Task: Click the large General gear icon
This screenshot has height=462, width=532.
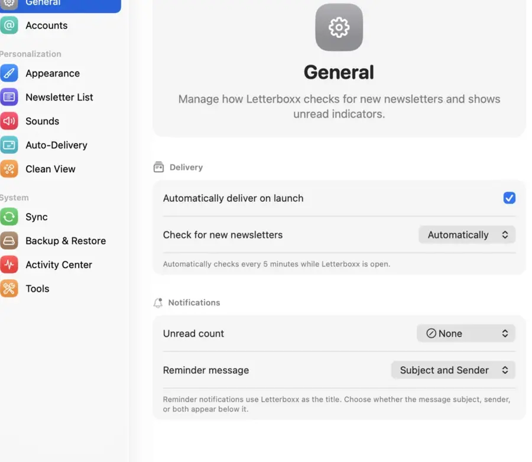Action: point(339,27)
